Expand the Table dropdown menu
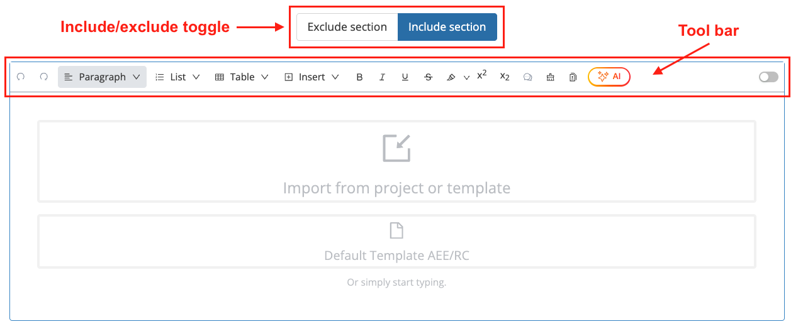The width and height of the screenshot is (803, 329). [242, 77]
